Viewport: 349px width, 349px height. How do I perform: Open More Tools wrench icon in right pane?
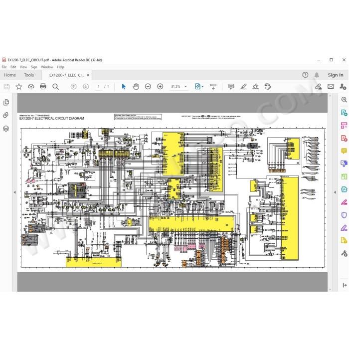click(x=344, y=253)
